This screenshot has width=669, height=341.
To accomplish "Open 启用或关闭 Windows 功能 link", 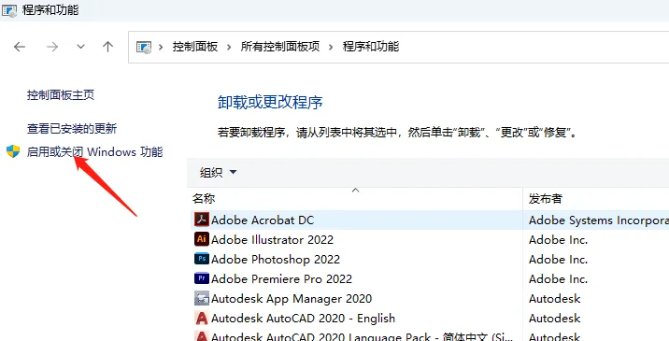I will [94, 151].
